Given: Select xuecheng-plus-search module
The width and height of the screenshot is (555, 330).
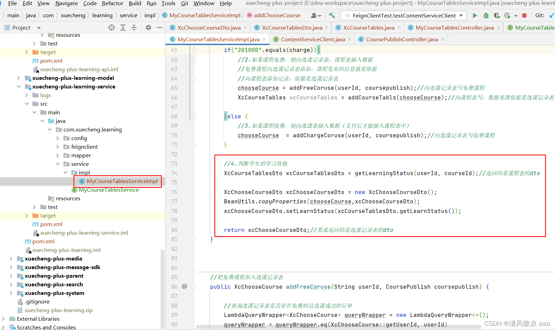Looking at the screenshot, I should coord(54,285).
